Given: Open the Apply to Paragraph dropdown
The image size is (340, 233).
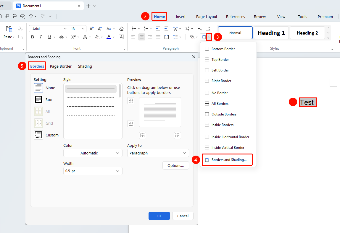Looking at the screenshot, I should tap(158, 153).
